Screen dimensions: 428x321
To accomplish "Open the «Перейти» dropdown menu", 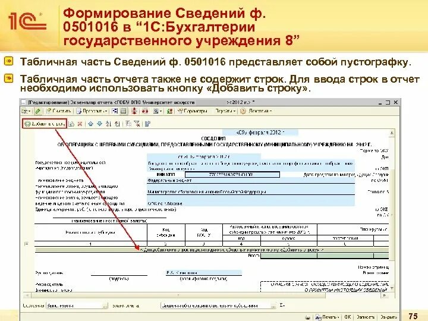I will [225, 111].
